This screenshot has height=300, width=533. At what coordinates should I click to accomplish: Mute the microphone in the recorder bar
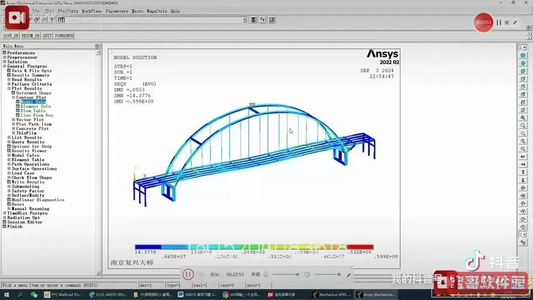pyautogui.click(x=266, y=274)
